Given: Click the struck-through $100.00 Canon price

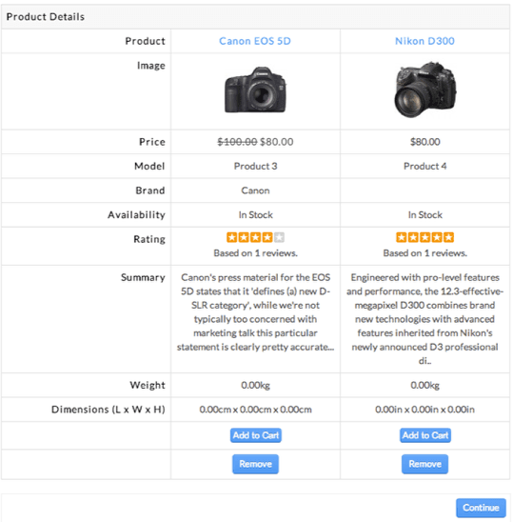Looking at the screenshot, I should click(x=237, y=142).
